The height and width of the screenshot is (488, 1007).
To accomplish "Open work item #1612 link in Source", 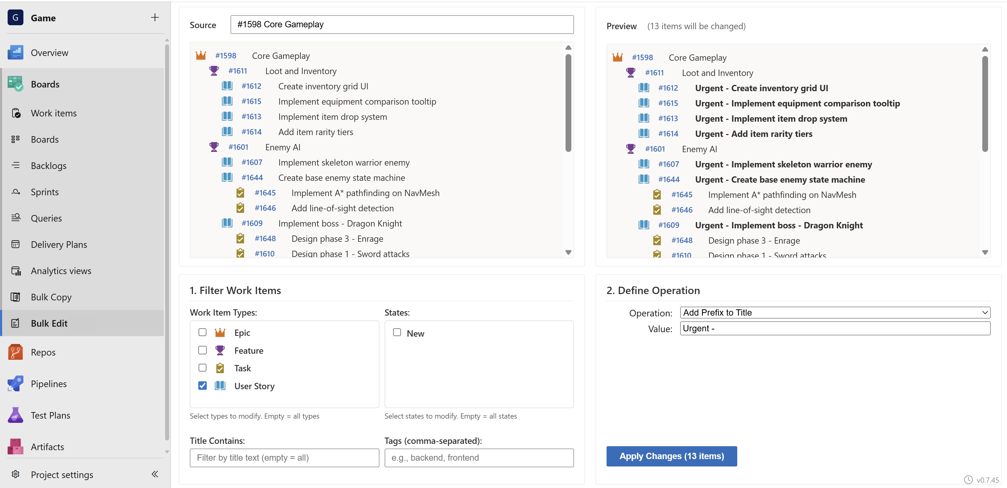I will click(251, 86).
